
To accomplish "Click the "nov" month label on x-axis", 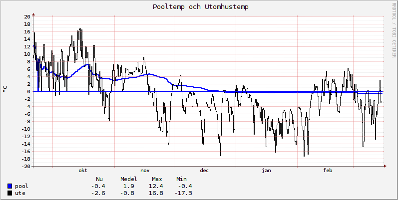I will click(x=145, y=171).
